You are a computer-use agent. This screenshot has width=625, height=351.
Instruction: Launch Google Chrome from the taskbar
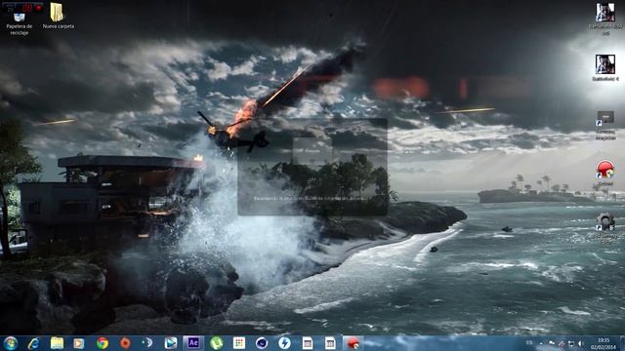(102, 343)
